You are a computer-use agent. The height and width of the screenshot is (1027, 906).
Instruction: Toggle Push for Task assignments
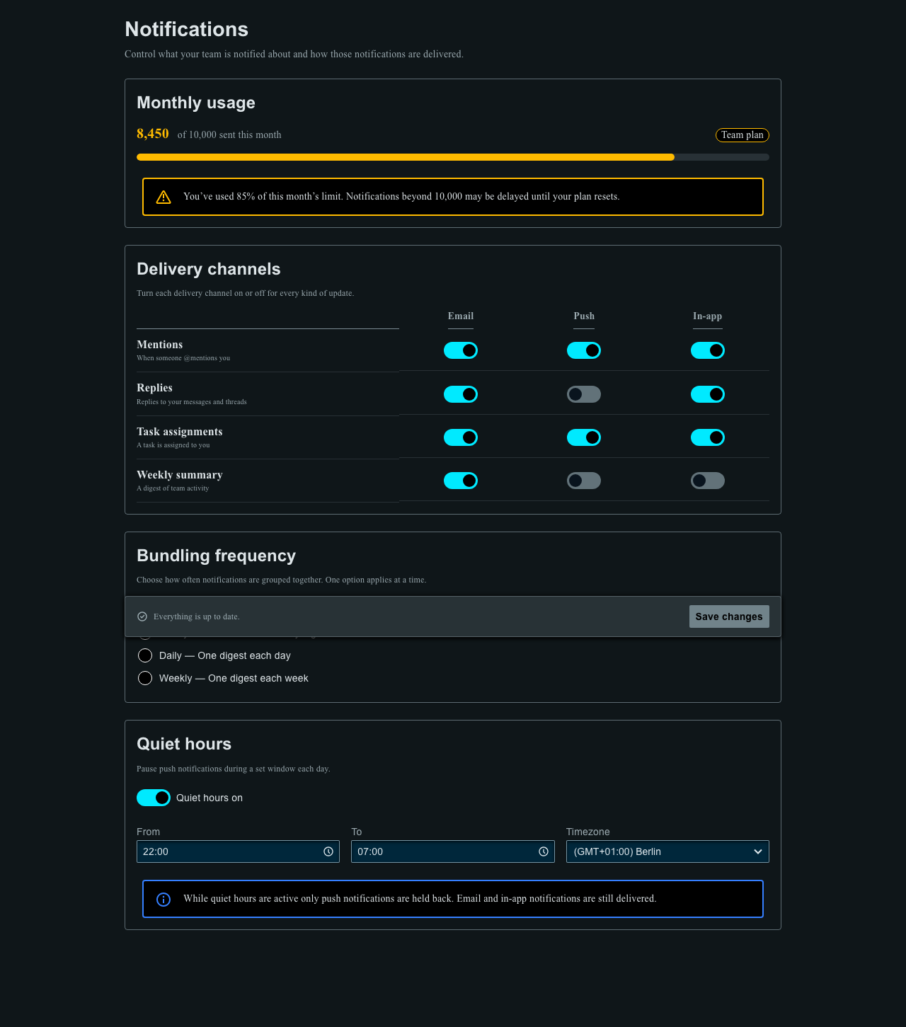point(584,437)
